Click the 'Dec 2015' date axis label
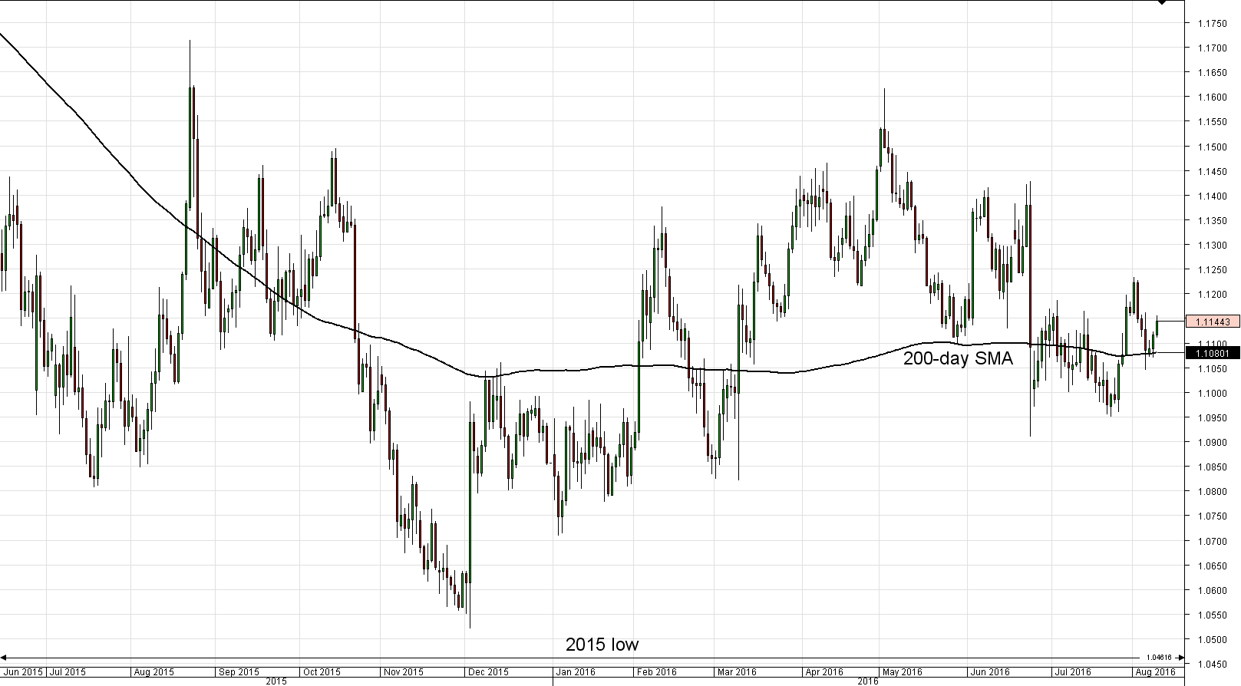Image resolution: width=1241 pixels, height=686 pixels. pos(488,672)
